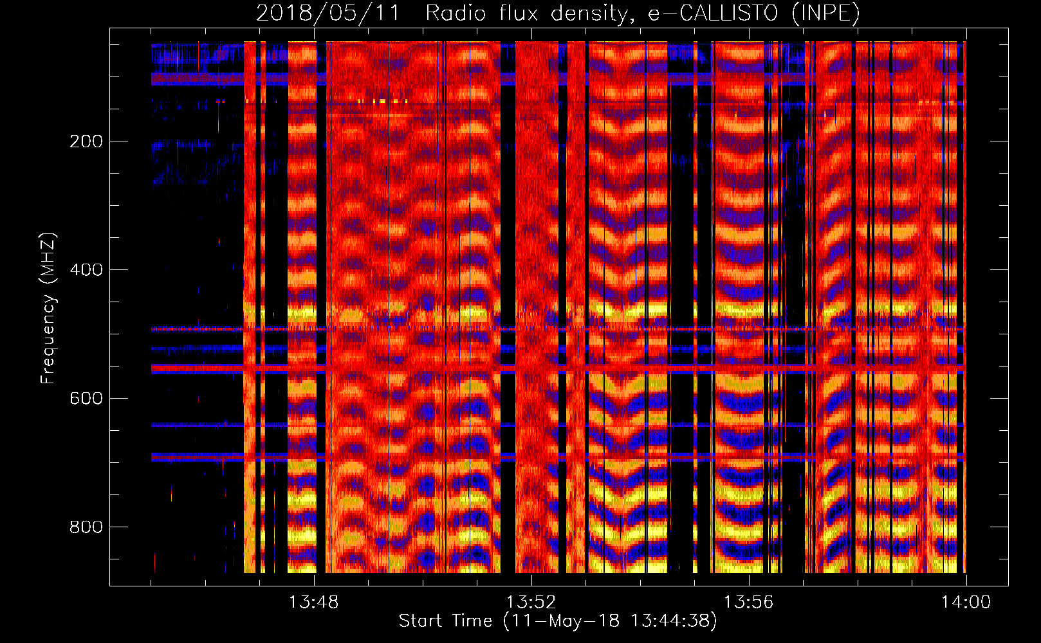Click the Start Time axis label
Viewport: 1041px width, 643px height.
[x=558, y=621]
